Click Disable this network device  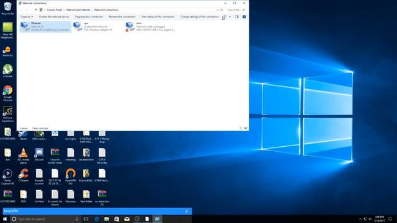pos(54,17)
